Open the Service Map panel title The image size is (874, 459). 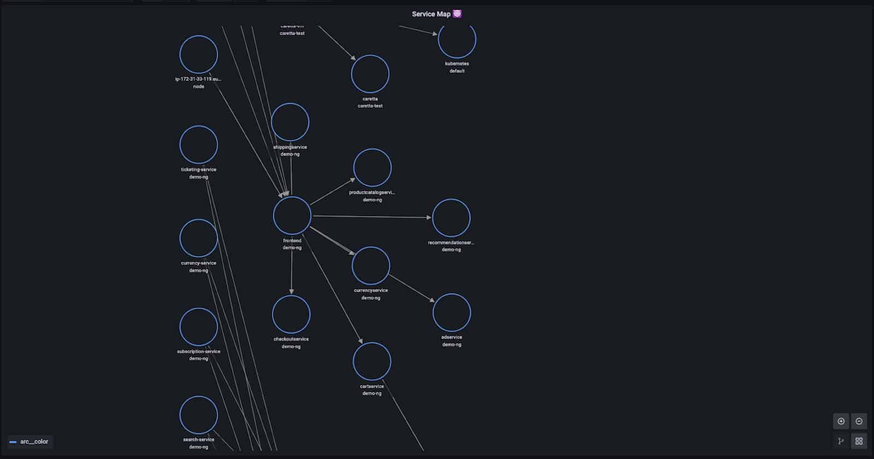[x=431, y=14]
